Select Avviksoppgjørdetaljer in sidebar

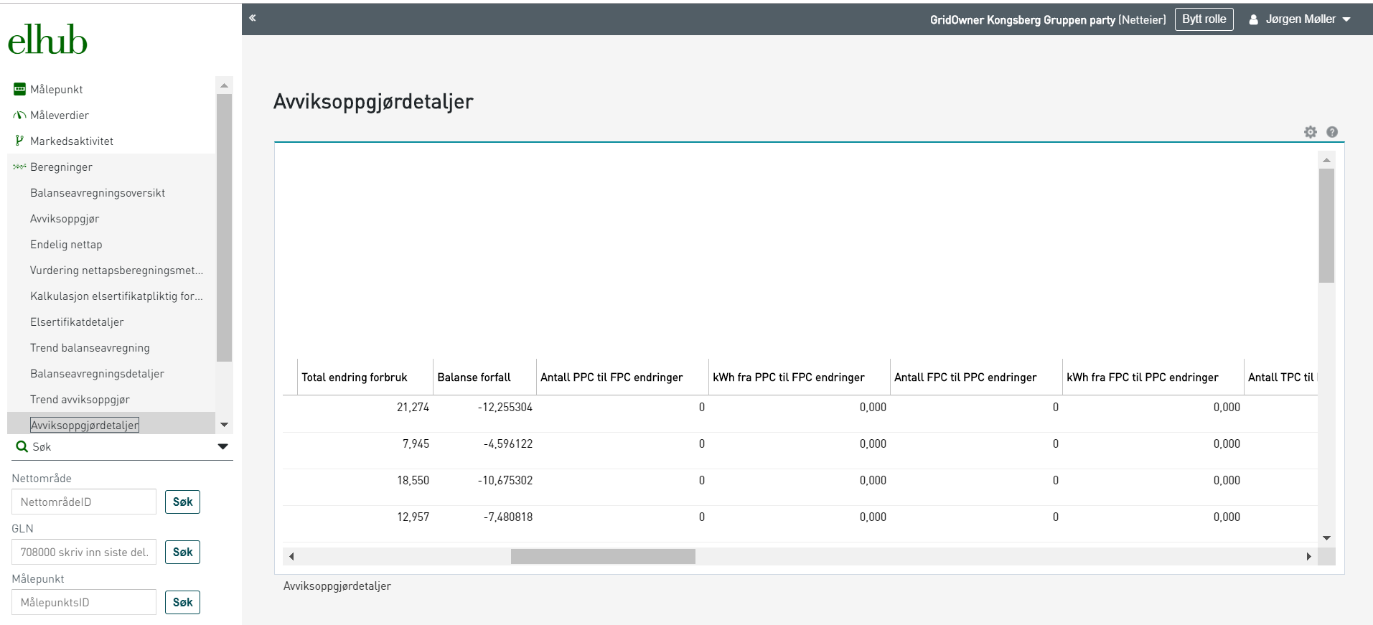point(85,425)
